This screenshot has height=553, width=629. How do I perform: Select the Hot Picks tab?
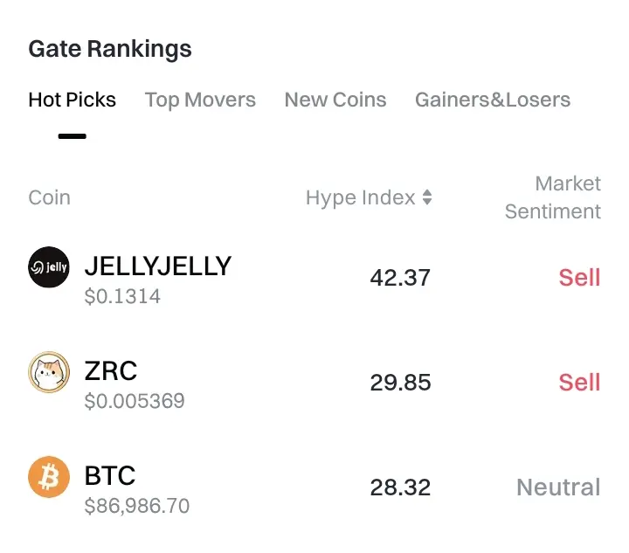pos(72,100)
